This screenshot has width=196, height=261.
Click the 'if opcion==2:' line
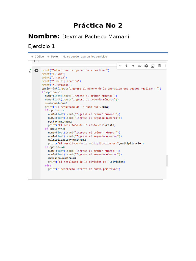tap(55, 111)
